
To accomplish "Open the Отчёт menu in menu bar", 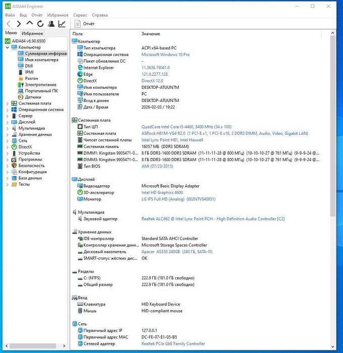I will pos(37,15).
